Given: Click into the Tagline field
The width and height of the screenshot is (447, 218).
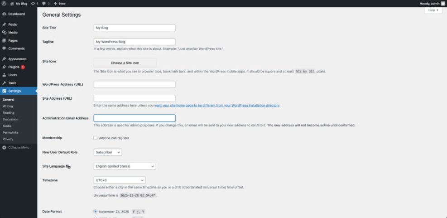Looking at the screenshot, I should click(x=135, y=42).
